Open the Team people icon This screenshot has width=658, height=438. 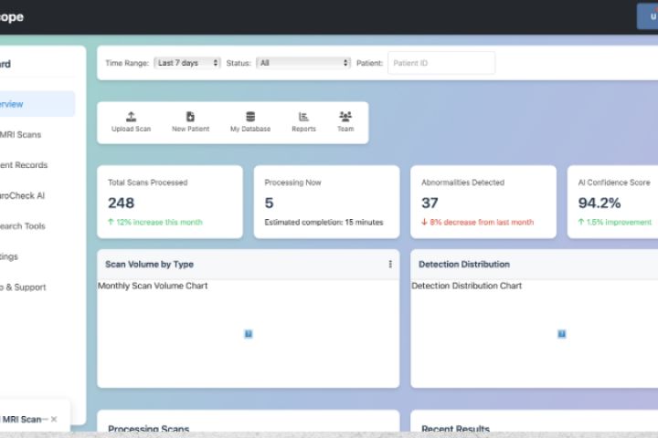coord(345,116)
